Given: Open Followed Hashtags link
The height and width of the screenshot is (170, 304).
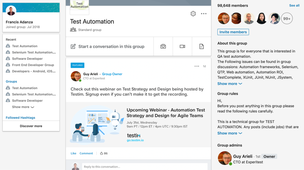Looking at the screenshot, I should tap(20, 117).
